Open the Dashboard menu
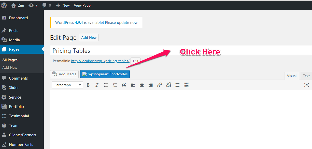The height and width of the screenshot is (149, 312). pos(22,18)
